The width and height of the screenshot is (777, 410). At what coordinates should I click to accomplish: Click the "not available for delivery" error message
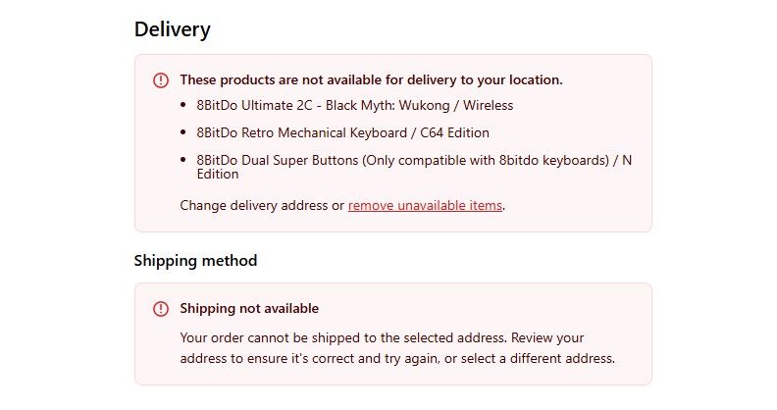point(371,79)
